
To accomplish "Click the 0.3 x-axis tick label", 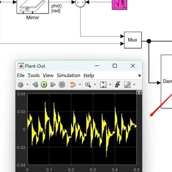I will [93, 170].
